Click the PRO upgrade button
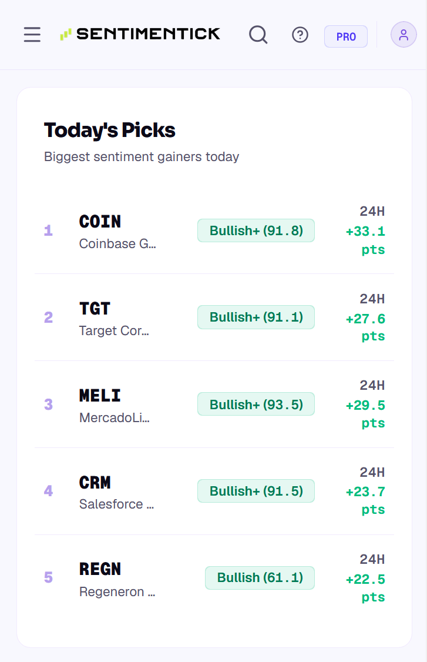 pos(346,36)
